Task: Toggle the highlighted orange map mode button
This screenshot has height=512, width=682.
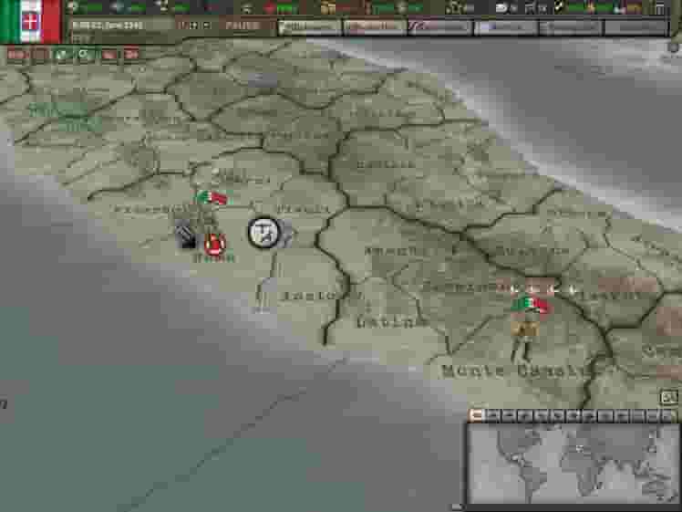Action: (x=476, y=415)
